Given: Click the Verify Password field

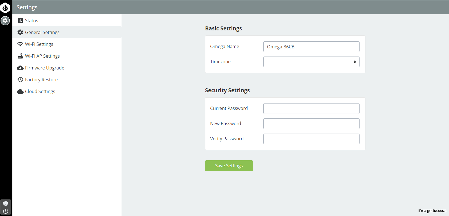Looking at the screenshot, I should point(311,139).
